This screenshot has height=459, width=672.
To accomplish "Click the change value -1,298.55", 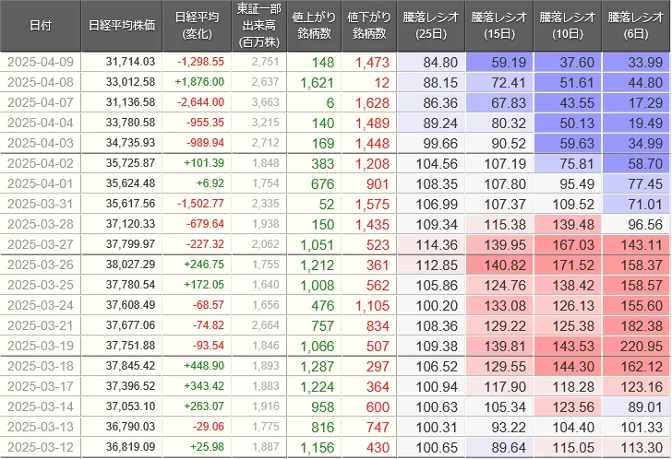I will point(200,62).
